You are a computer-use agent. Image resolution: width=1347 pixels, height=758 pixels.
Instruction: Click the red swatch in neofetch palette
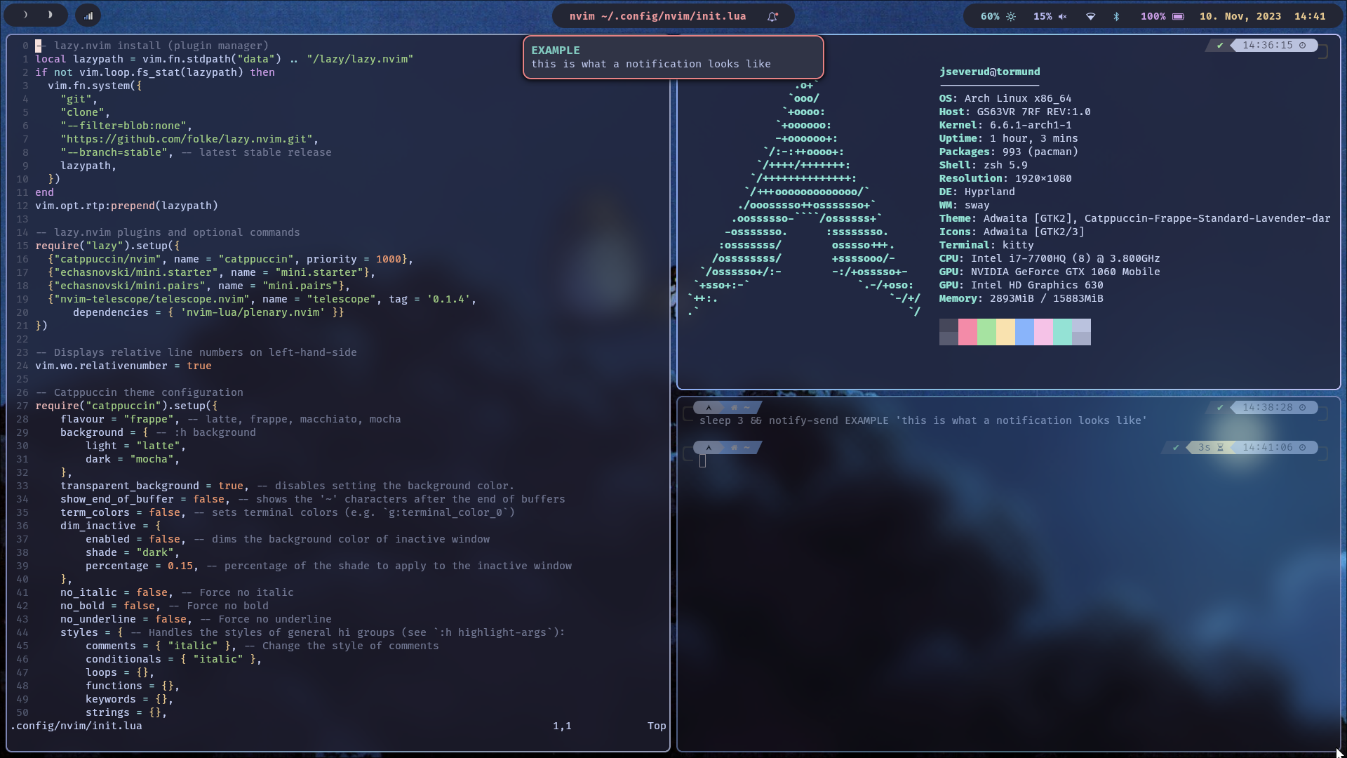tap(967, 332)
